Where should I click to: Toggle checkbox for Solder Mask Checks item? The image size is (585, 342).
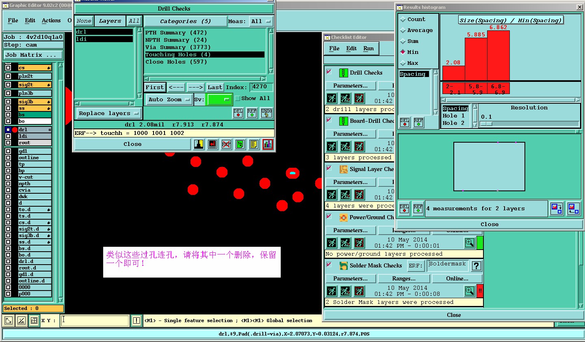(x=329, y=265)
